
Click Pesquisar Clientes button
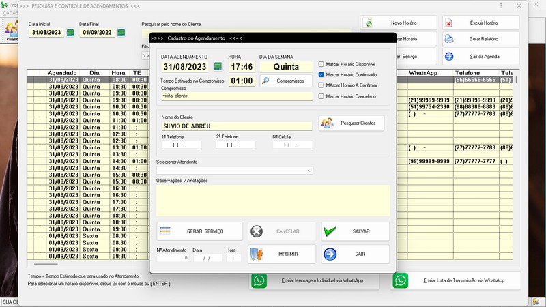[351, 123]
